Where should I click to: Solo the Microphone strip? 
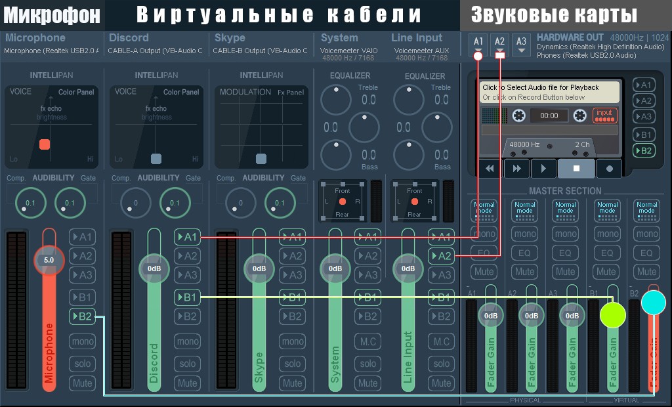point(82,364)
